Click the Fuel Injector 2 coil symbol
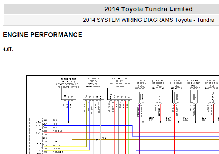The height and width of the screenshot is (154, 219). (x=159, y=97)
